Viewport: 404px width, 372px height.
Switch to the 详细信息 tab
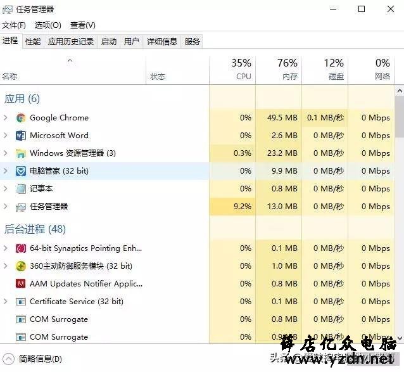click(x=162, y=41)
